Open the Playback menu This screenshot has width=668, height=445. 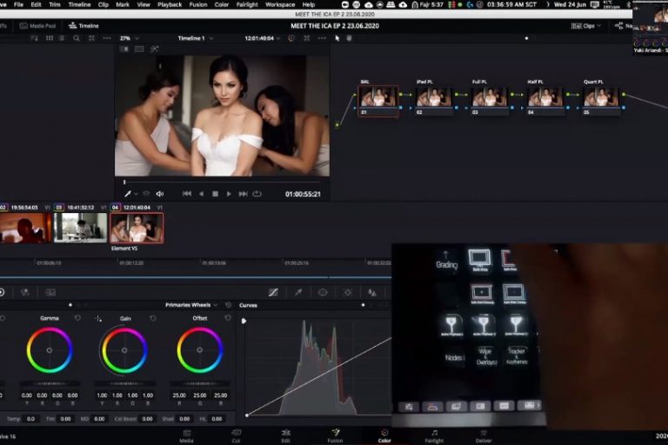(170, 4)
